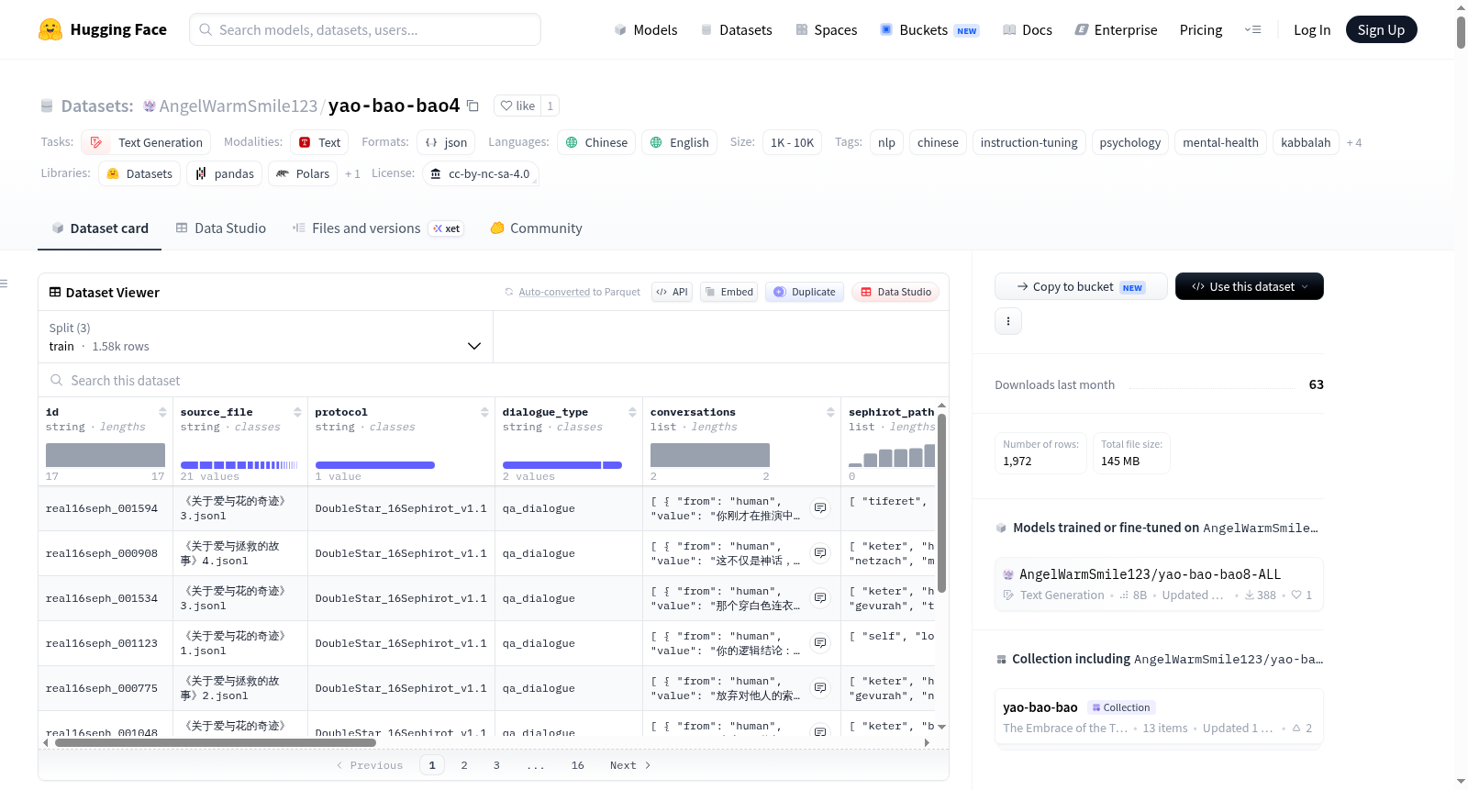Viewport: 1468px width, 790px height.
Task: Expand +1 more libraries
Action: (x=352, y=173)
